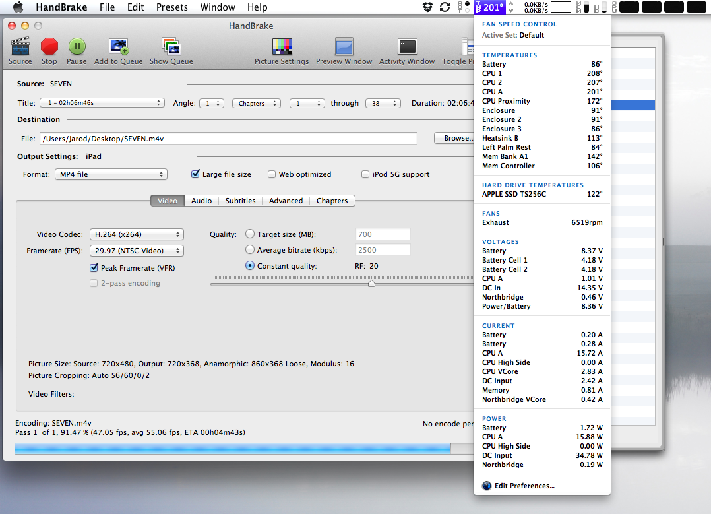
Task: Click the DC Input power row
Action: pyautogui.click(x=542, y=455)
